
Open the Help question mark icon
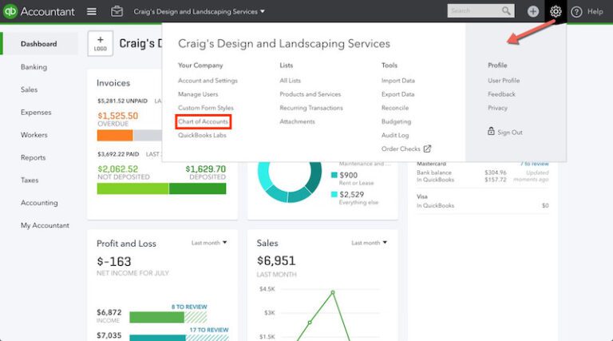pyautogui.click(x=576, y=12)
